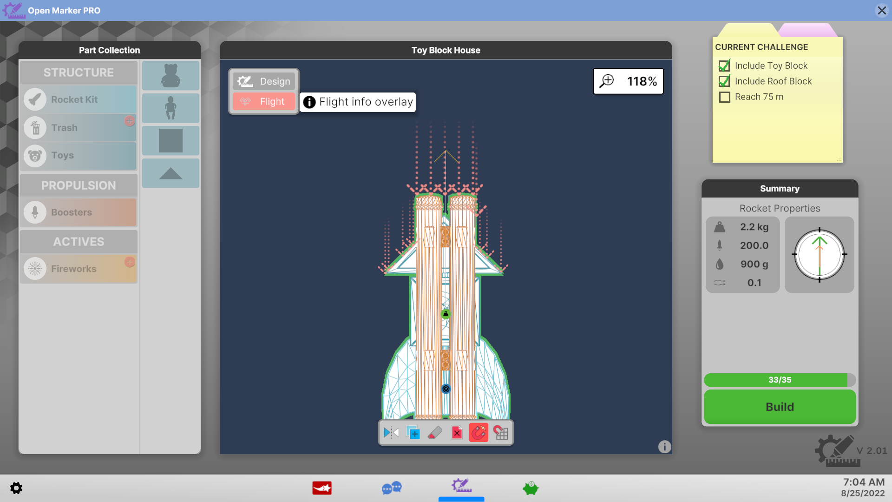Click the clear design red document icon
The width and height of the screenshot is (892, 502).
[x=457, y=433]
